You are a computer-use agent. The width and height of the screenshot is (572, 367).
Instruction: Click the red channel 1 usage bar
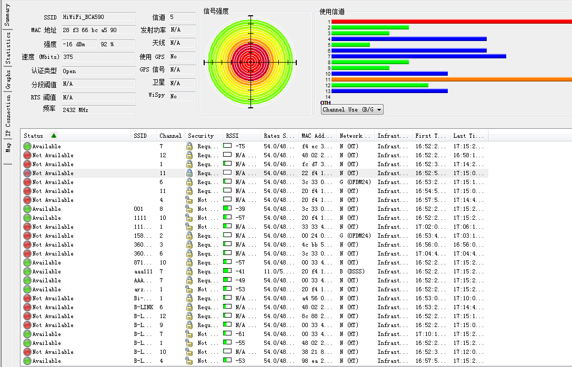click(x=451, y=22)
